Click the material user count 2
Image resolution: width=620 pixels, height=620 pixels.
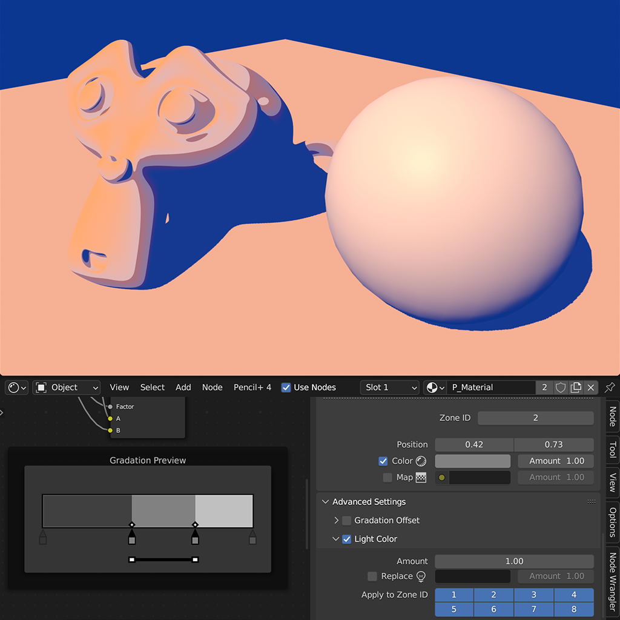pos(544,387)
